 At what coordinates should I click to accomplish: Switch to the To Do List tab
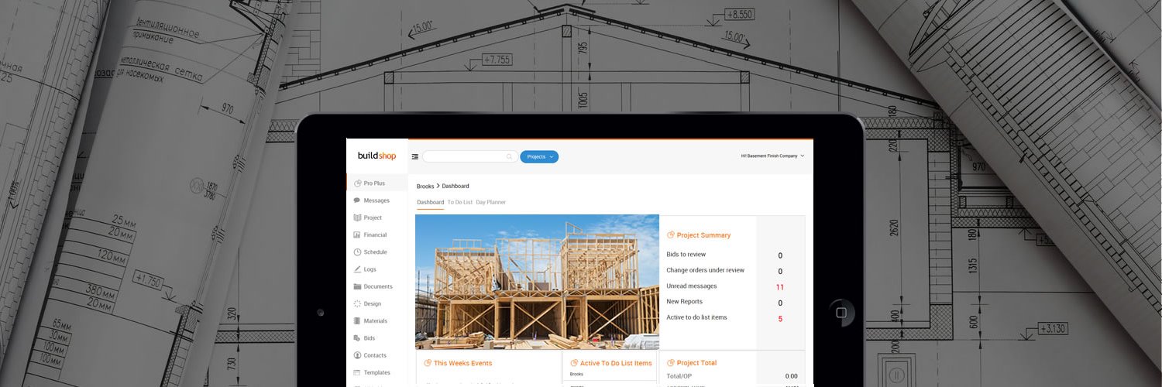click(460, 202)
